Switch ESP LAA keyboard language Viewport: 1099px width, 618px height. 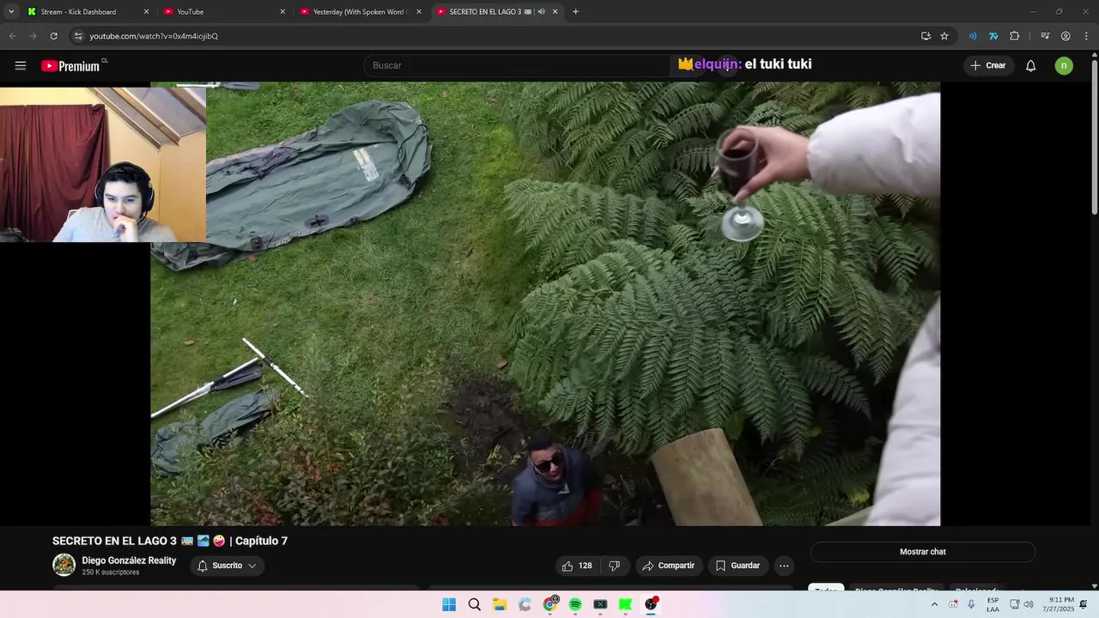[993, 604]
